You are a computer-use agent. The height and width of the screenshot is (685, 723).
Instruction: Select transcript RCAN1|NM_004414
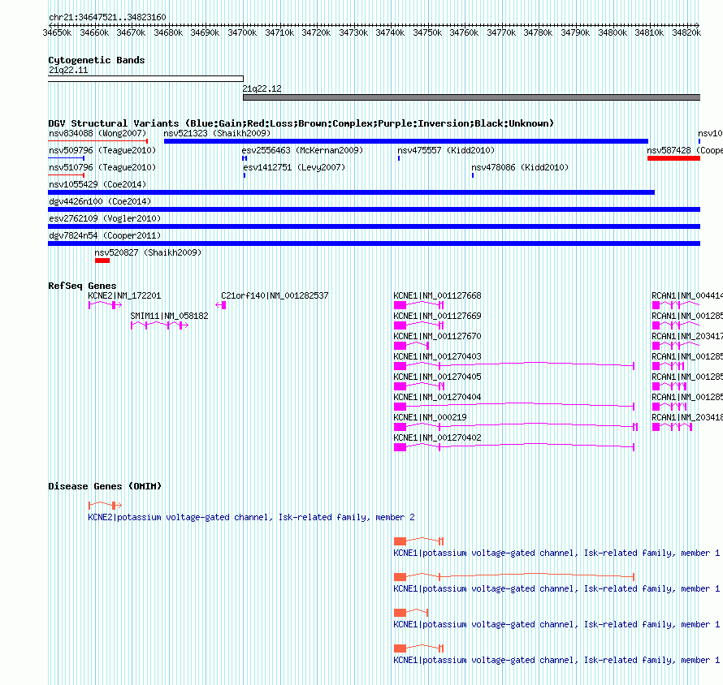tap(687, 295)
